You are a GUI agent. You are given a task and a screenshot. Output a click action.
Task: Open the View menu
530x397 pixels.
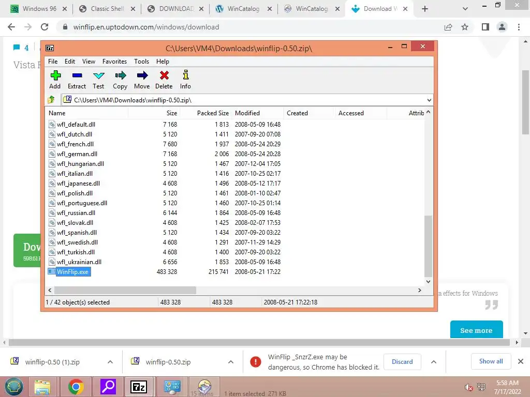pos(89,62)
